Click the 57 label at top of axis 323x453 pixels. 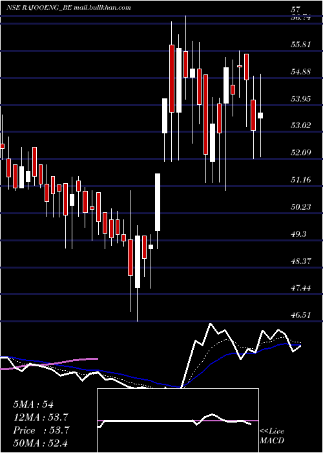coord(296,10)
